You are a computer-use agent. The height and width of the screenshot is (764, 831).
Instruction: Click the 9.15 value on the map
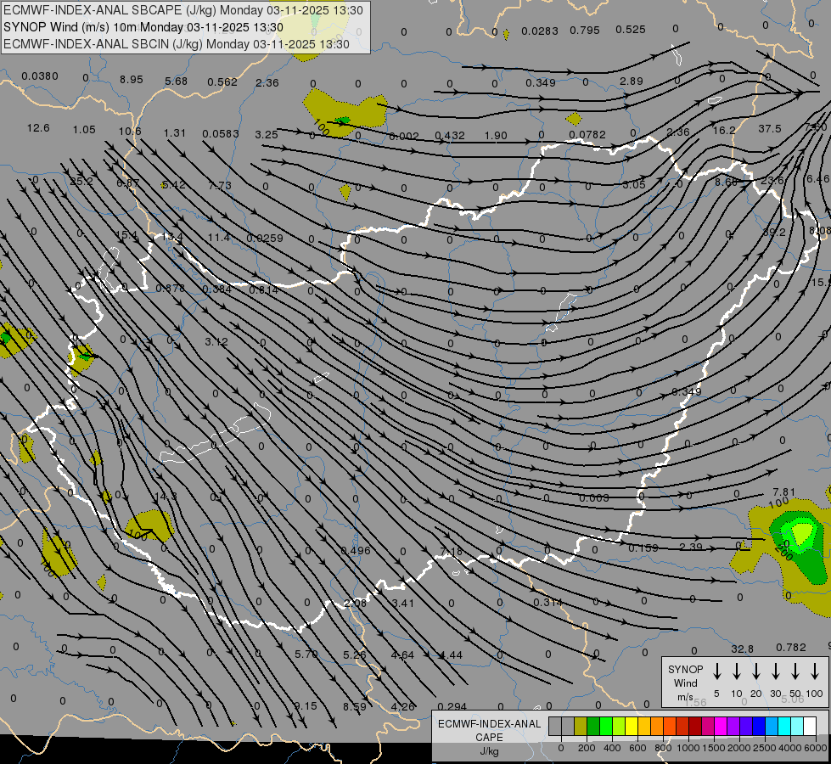306,706
